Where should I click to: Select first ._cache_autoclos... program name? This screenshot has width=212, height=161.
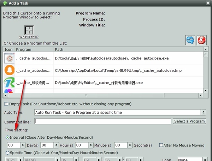click(x=33, y=58)
